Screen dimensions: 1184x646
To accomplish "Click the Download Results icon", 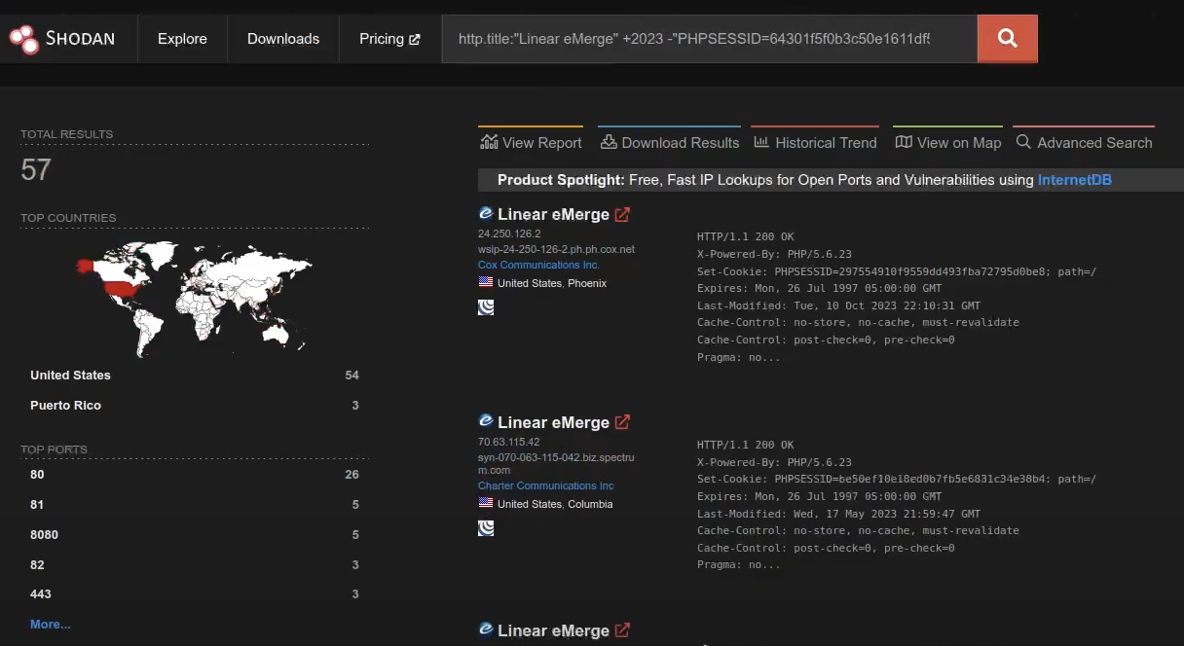I will (x=609, y=142).
